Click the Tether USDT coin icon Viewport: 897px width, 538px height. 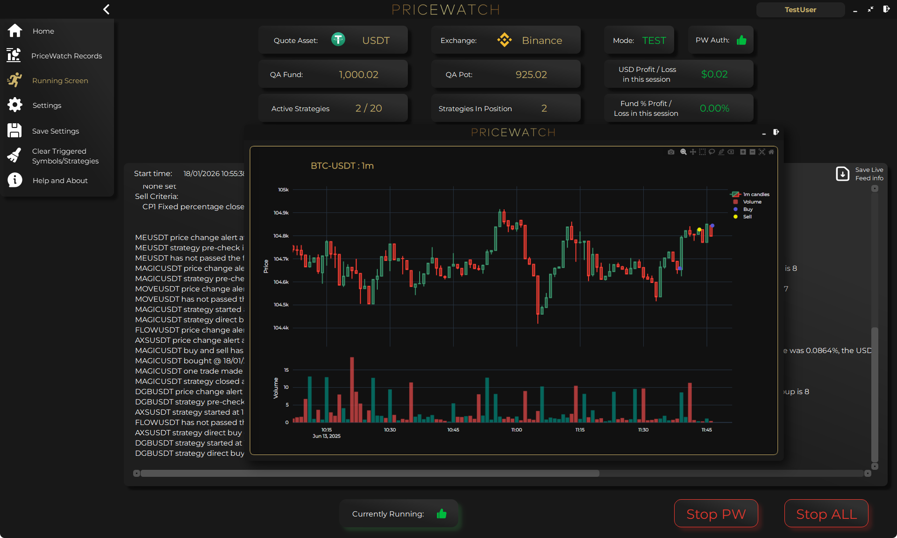pos(338,40)
